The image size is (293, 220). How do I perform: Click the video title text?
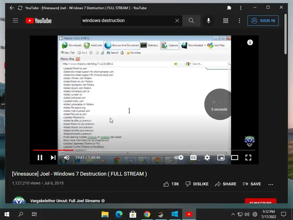[80, 174]
